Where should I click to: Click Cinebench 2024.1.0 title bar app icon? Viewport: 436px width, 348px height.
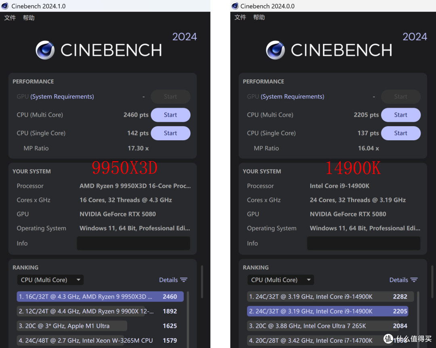pos(5,6)
